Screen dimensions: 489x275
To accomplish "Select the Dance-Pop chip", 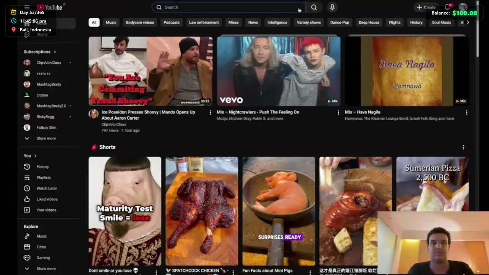I will coord(340,23).
